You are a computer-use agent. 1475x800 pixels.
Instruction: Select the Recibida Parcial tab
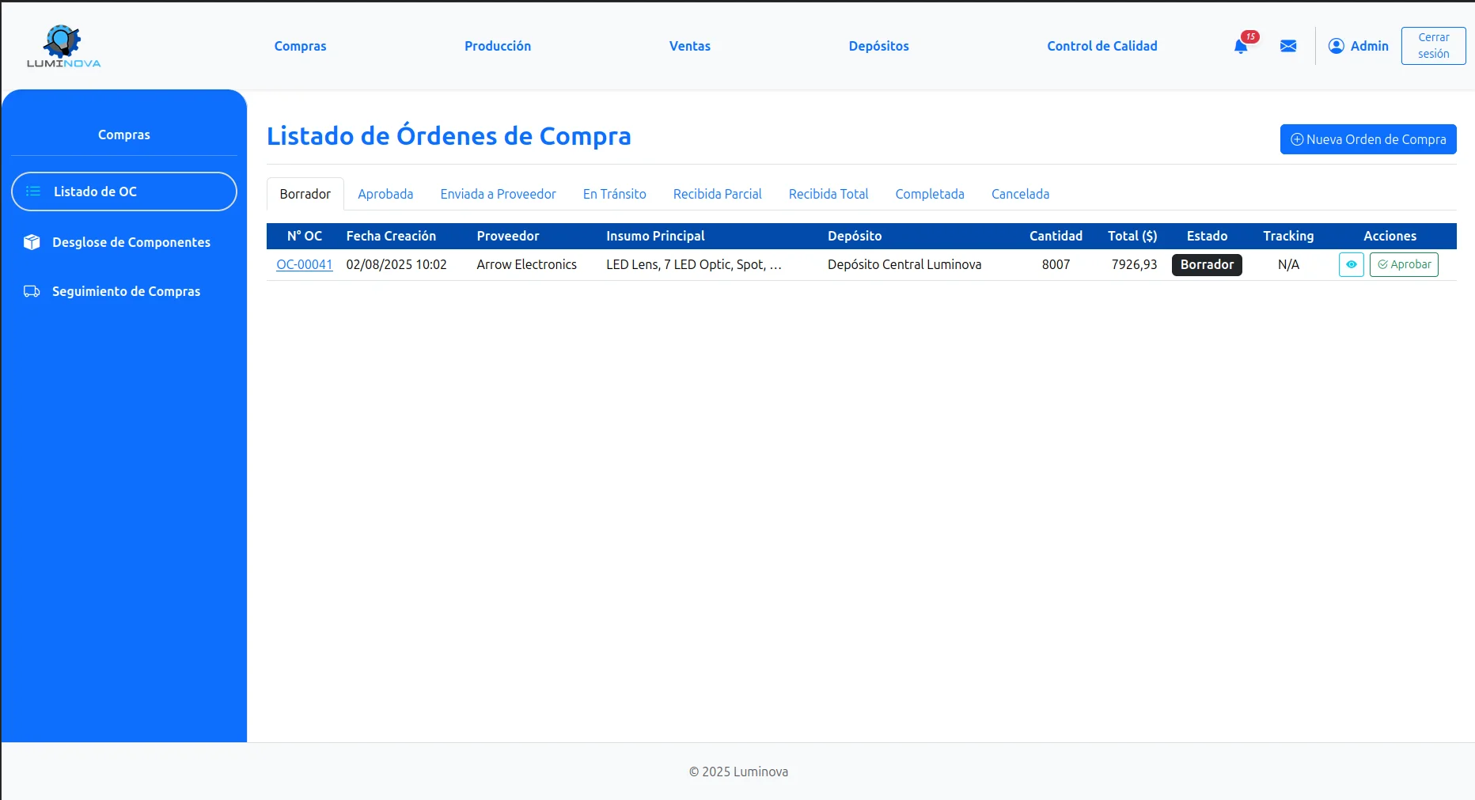[717, 194]
